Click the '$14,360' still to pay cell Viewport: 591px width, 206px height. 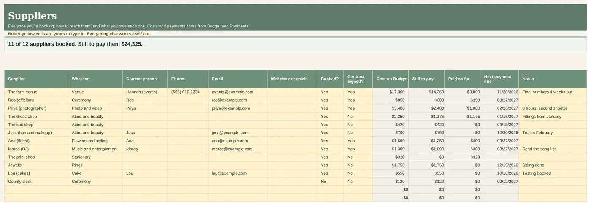coord(427,92)
